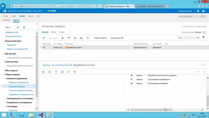Click Work item pane Bottom option
209x118 pixels.
(x=198, y=32)
